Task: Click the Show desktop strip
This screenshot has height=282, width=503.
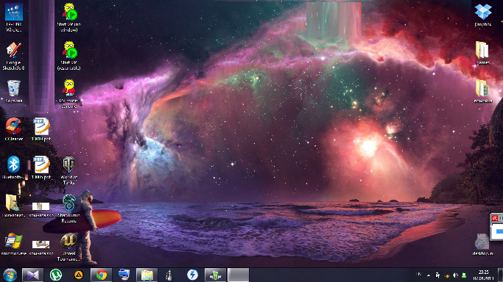Action: [501, 275]
